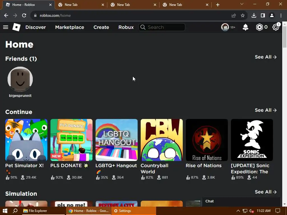Viewport: 287px width, 215px height.
Task: Click the browser forward arrow
Action: point(15,16)
